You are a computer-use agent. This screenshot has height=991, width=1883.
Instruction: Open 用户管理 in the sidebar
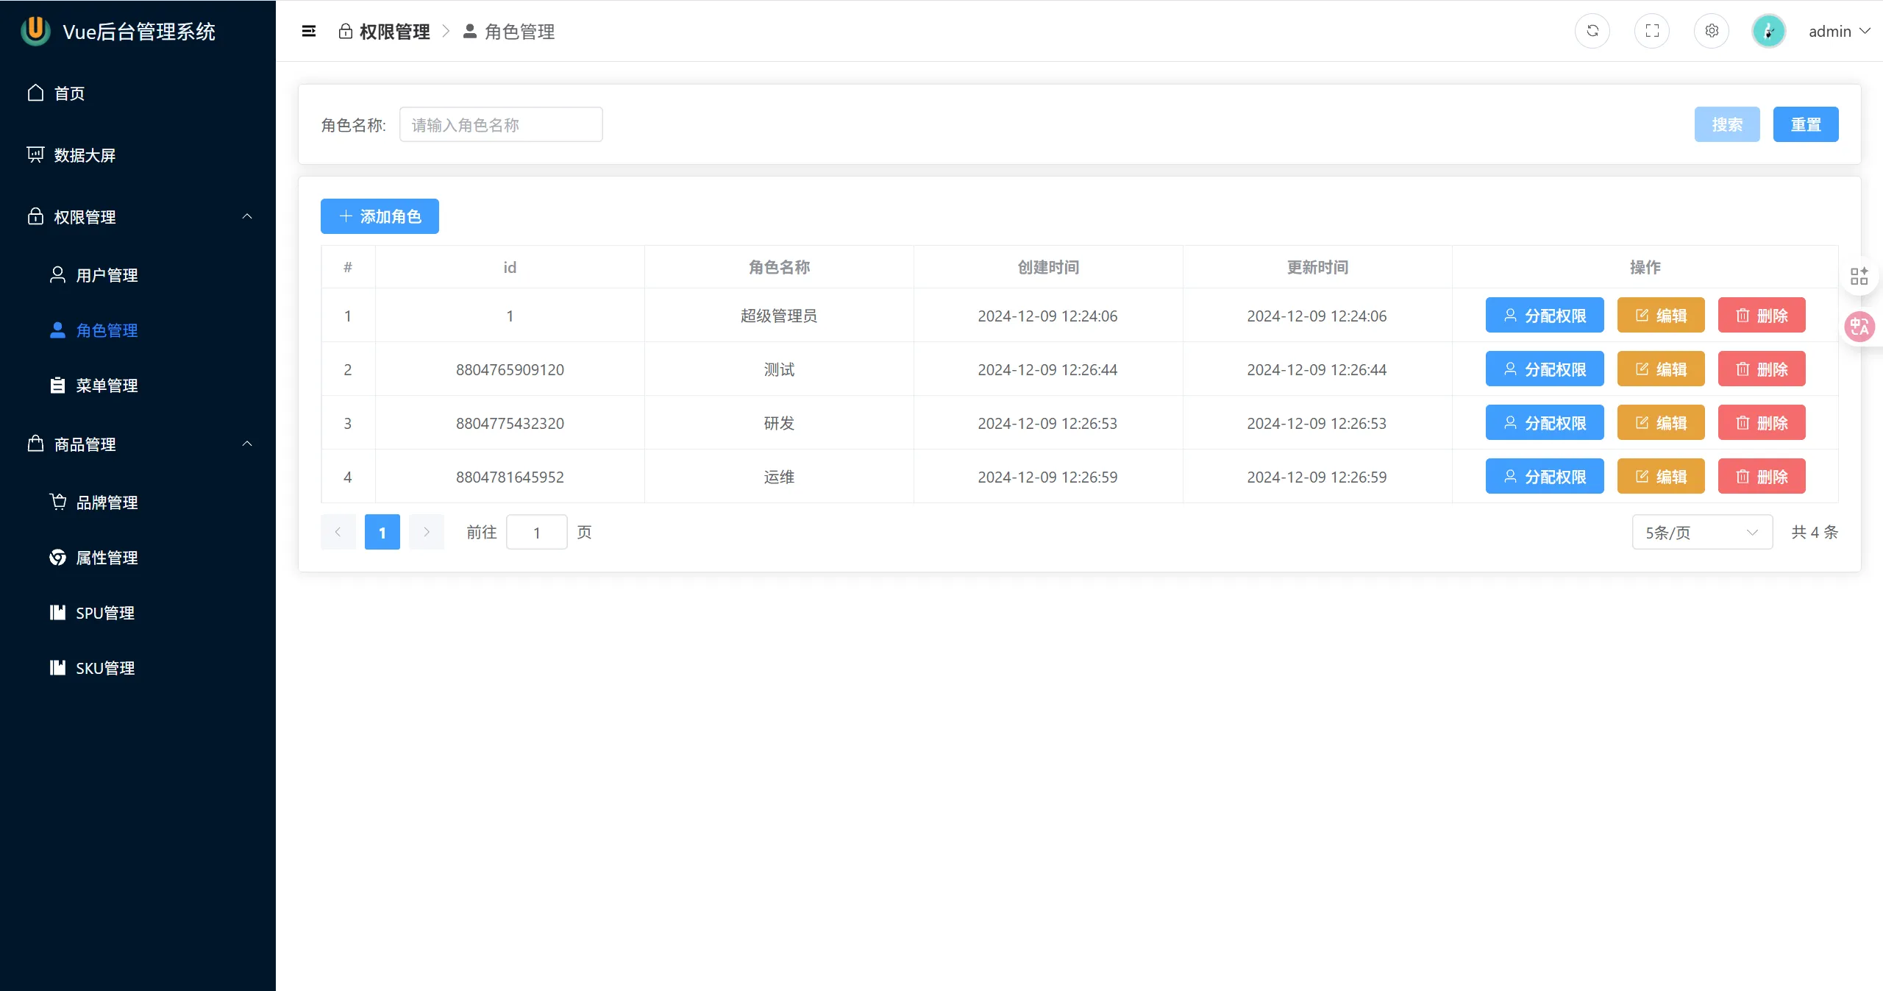pyautogui.click(x=107, y=275)
